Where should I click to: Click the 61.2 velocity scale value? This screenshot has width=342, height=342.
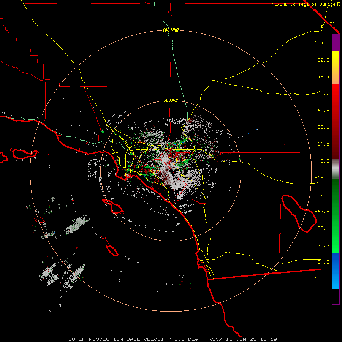pos(323,93)
